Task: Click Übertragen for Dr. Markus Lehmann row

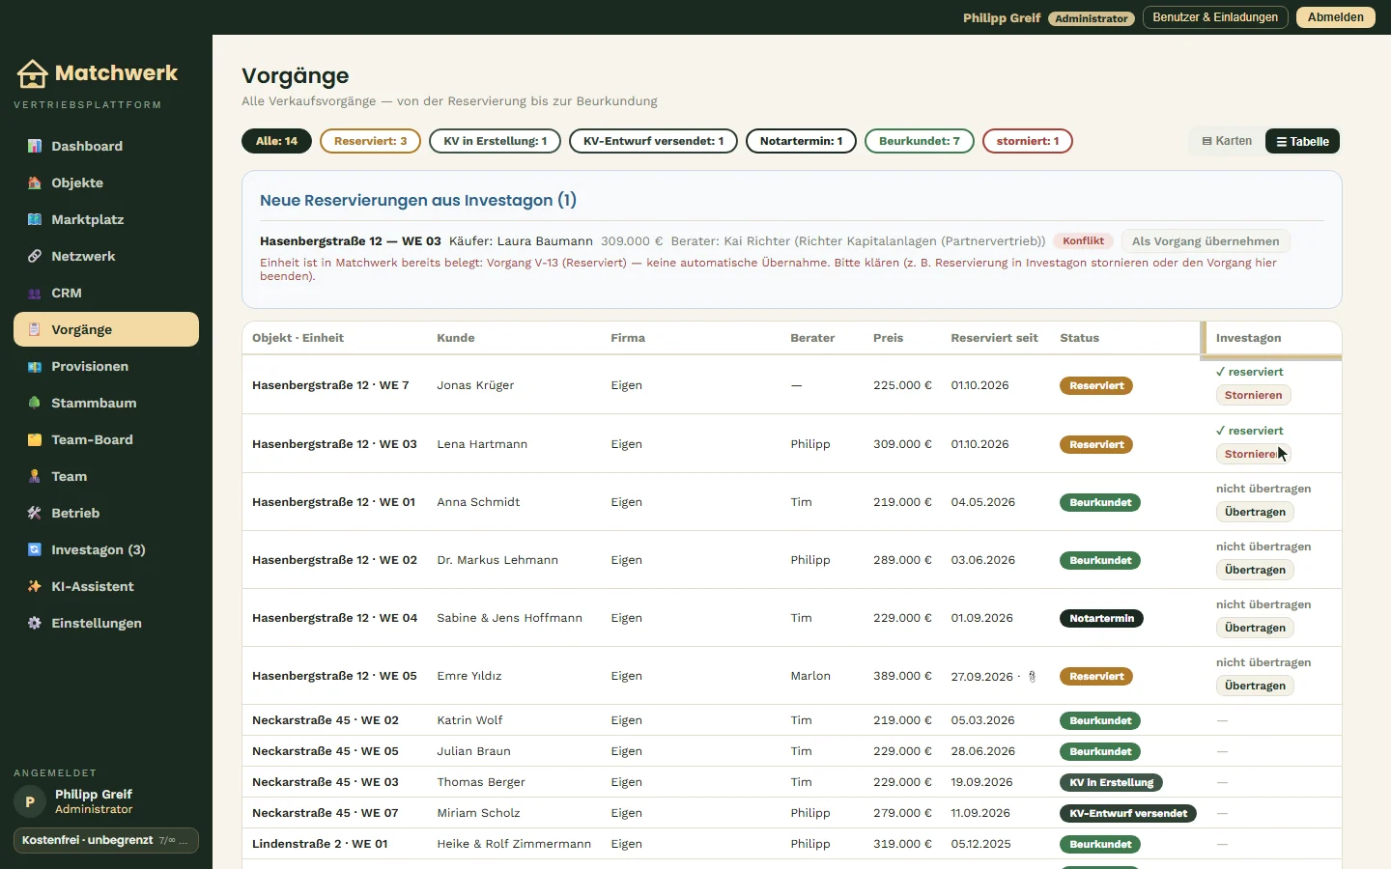Action: tap(1256, 570)
